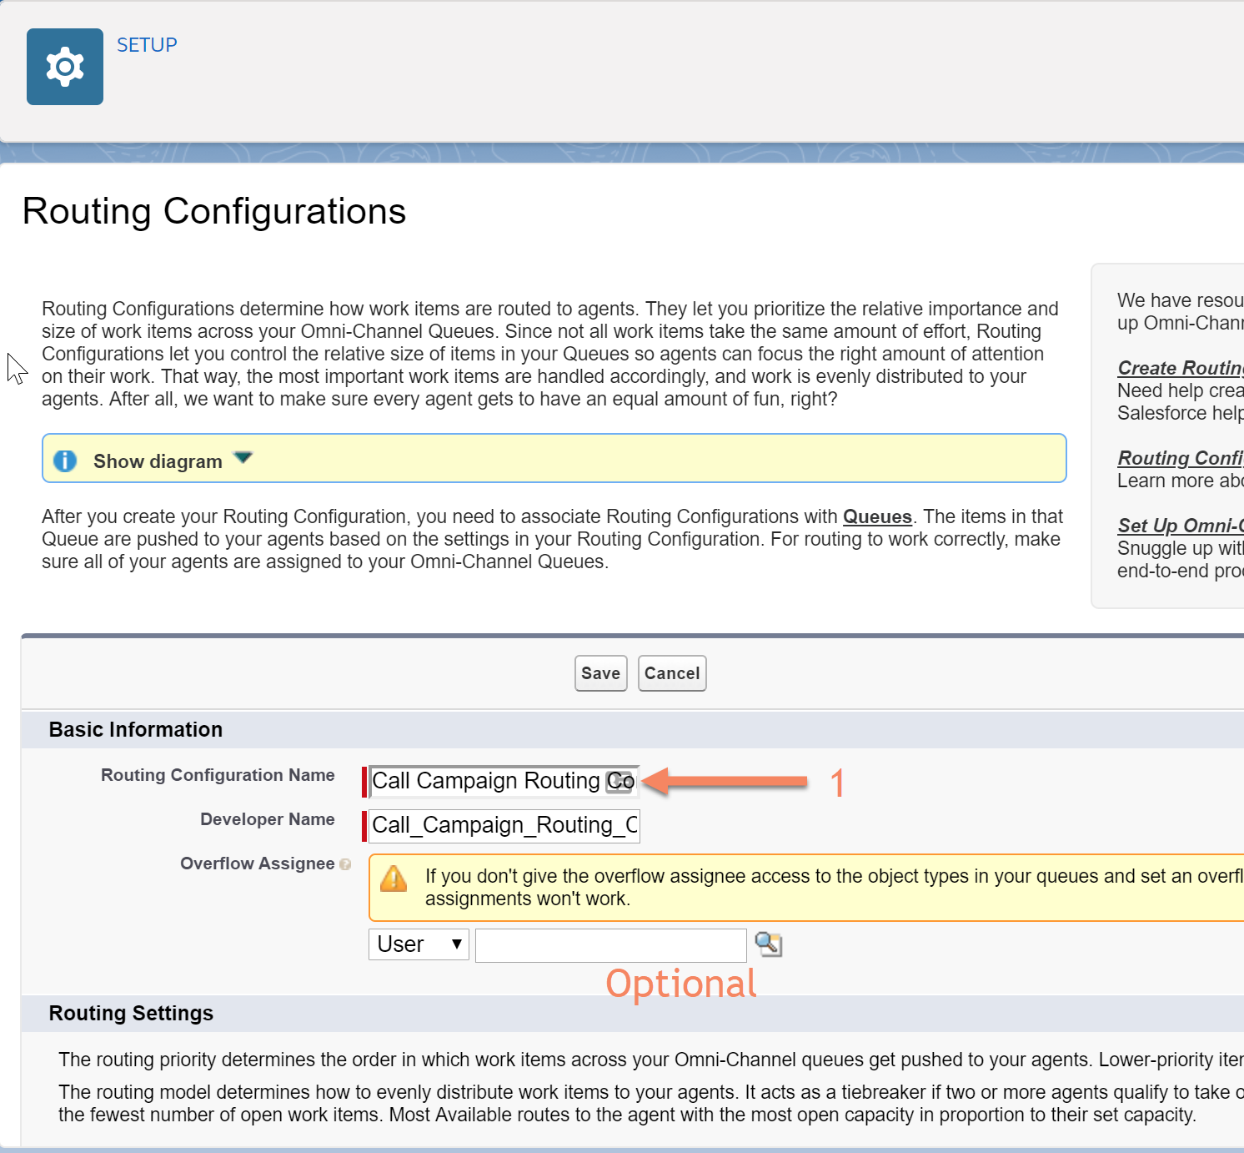Open the Queues link
Screen dimensions: 1244x1153
(x=877, y=516)
